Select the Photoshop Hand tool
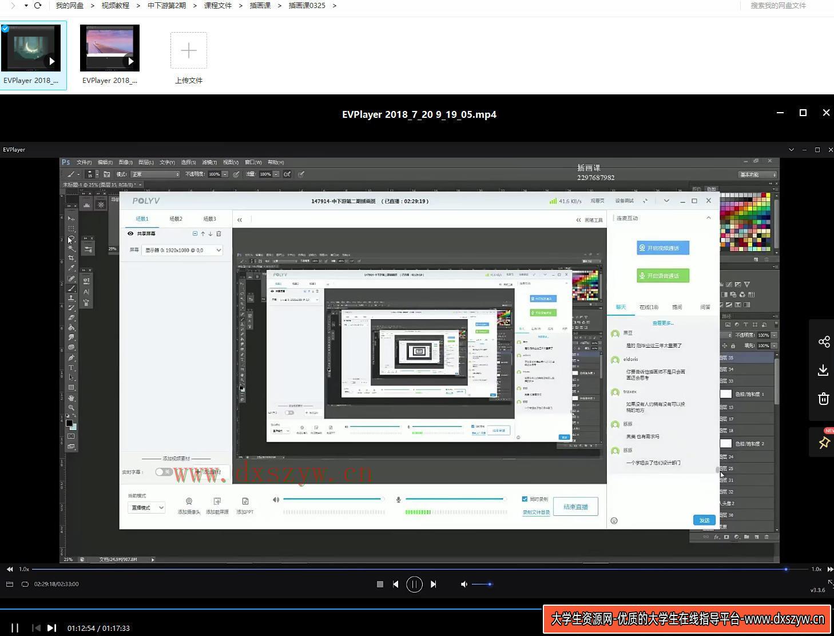The height and width of the screenshot is (636, 834). click(72, 397)
